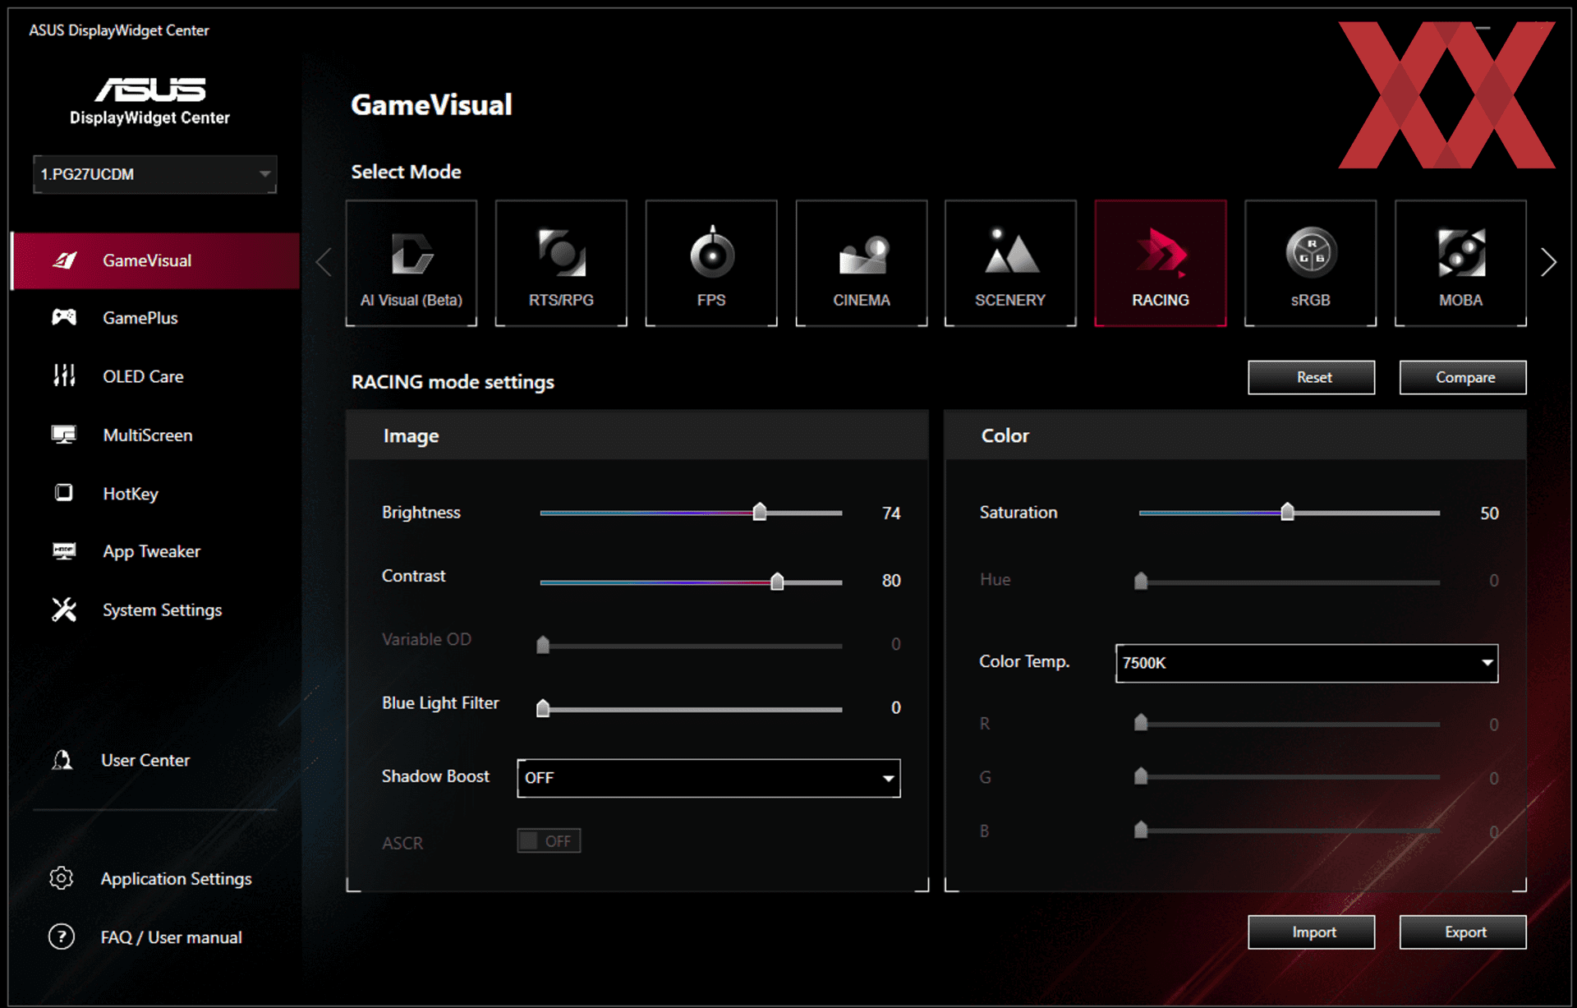1577x1008 pixels.
Task: Click the MultiScreen monitor icon
Action: click(64, 435)
